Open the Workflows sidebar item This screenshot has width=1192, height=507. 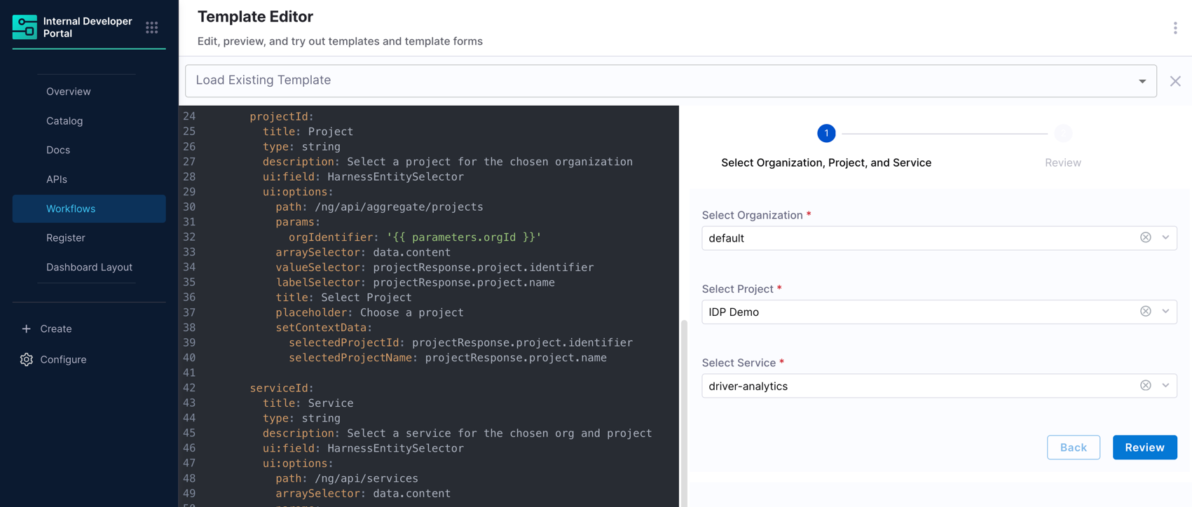click(x=89, y=209)
